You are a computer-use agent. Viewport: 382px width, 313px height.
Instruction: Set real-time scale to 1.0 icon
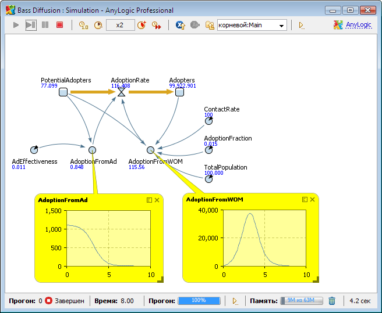[x=84, y=26]
